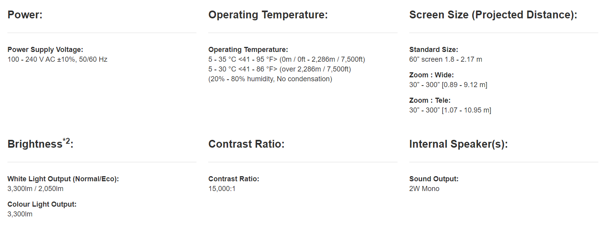Click the 15,000:1 contrast ratio value
Viewport: 603px width, 225px height.
pos(222,189)
